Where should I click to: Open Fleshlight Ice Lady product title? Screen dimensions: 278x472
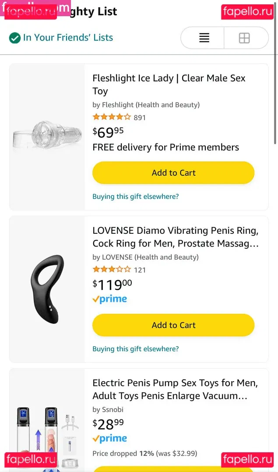pyautogui.click(x=169, y=84)
